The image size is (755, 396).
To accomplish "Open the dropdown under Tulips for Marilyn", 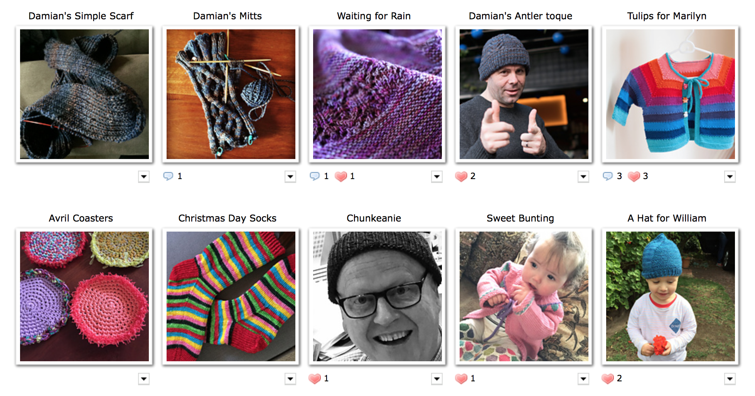I will coord(730,177).
